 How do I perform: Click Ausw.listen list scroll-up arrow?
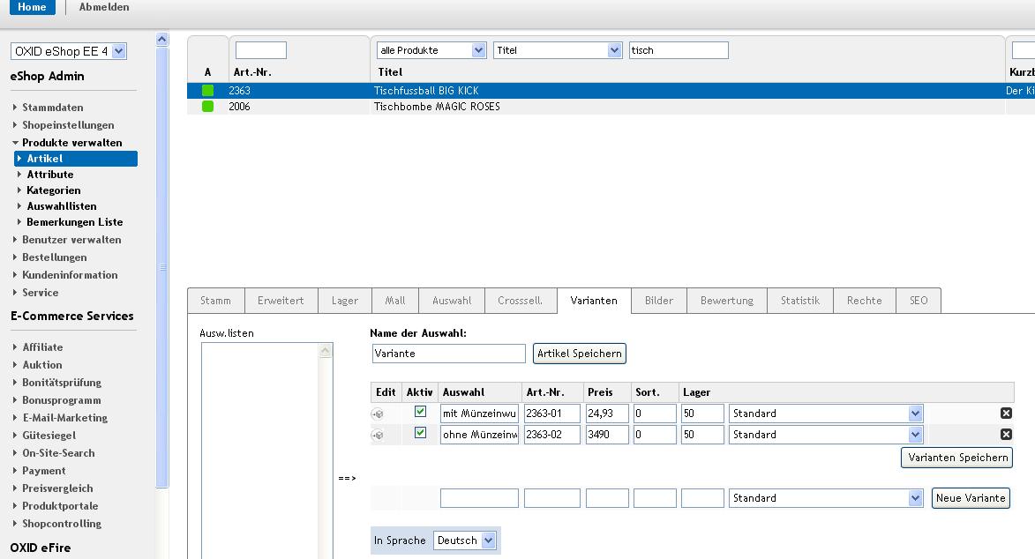pyautogui.click(x=325, y=351)
